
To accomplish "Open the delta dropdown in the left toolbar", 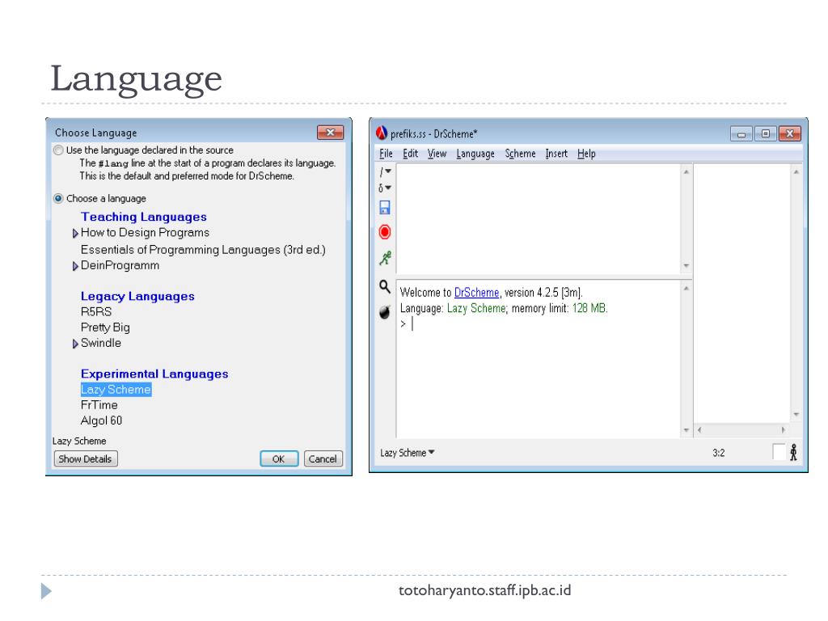I will click(x=385, y=188).
